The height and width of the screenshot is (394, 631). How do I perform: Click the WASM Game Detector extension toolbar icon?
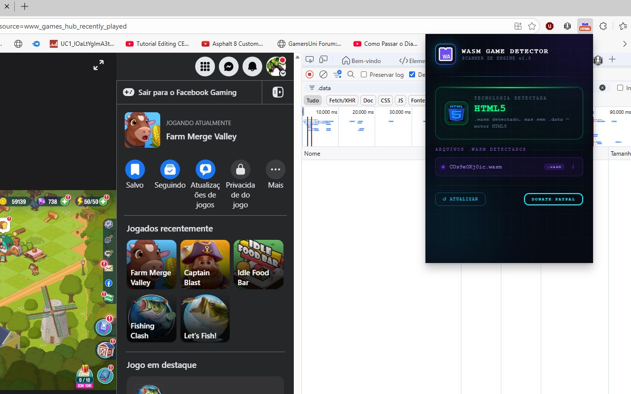[x=585, y=26]
